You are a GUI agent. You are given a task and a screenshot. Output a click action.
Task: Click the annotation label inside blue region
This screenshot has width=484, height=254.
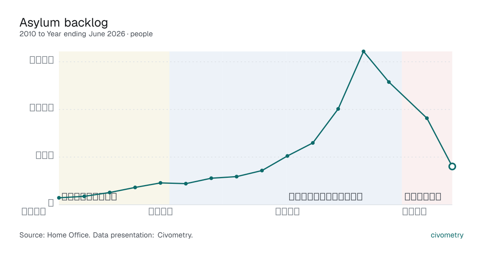325,197
